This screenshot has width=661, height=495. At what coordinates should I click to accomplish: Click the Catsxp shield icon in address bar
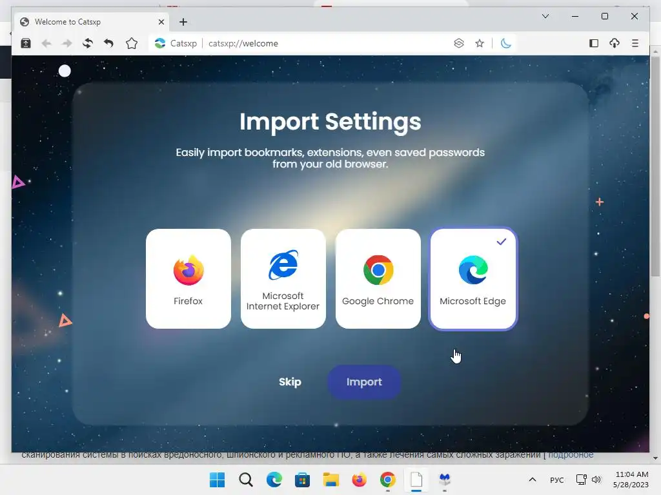[459, 43]
